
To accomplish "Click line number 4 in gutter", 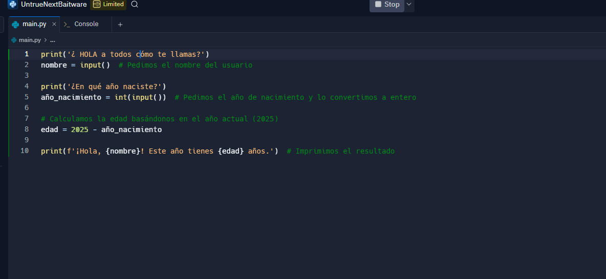I will tap(27, 86).
